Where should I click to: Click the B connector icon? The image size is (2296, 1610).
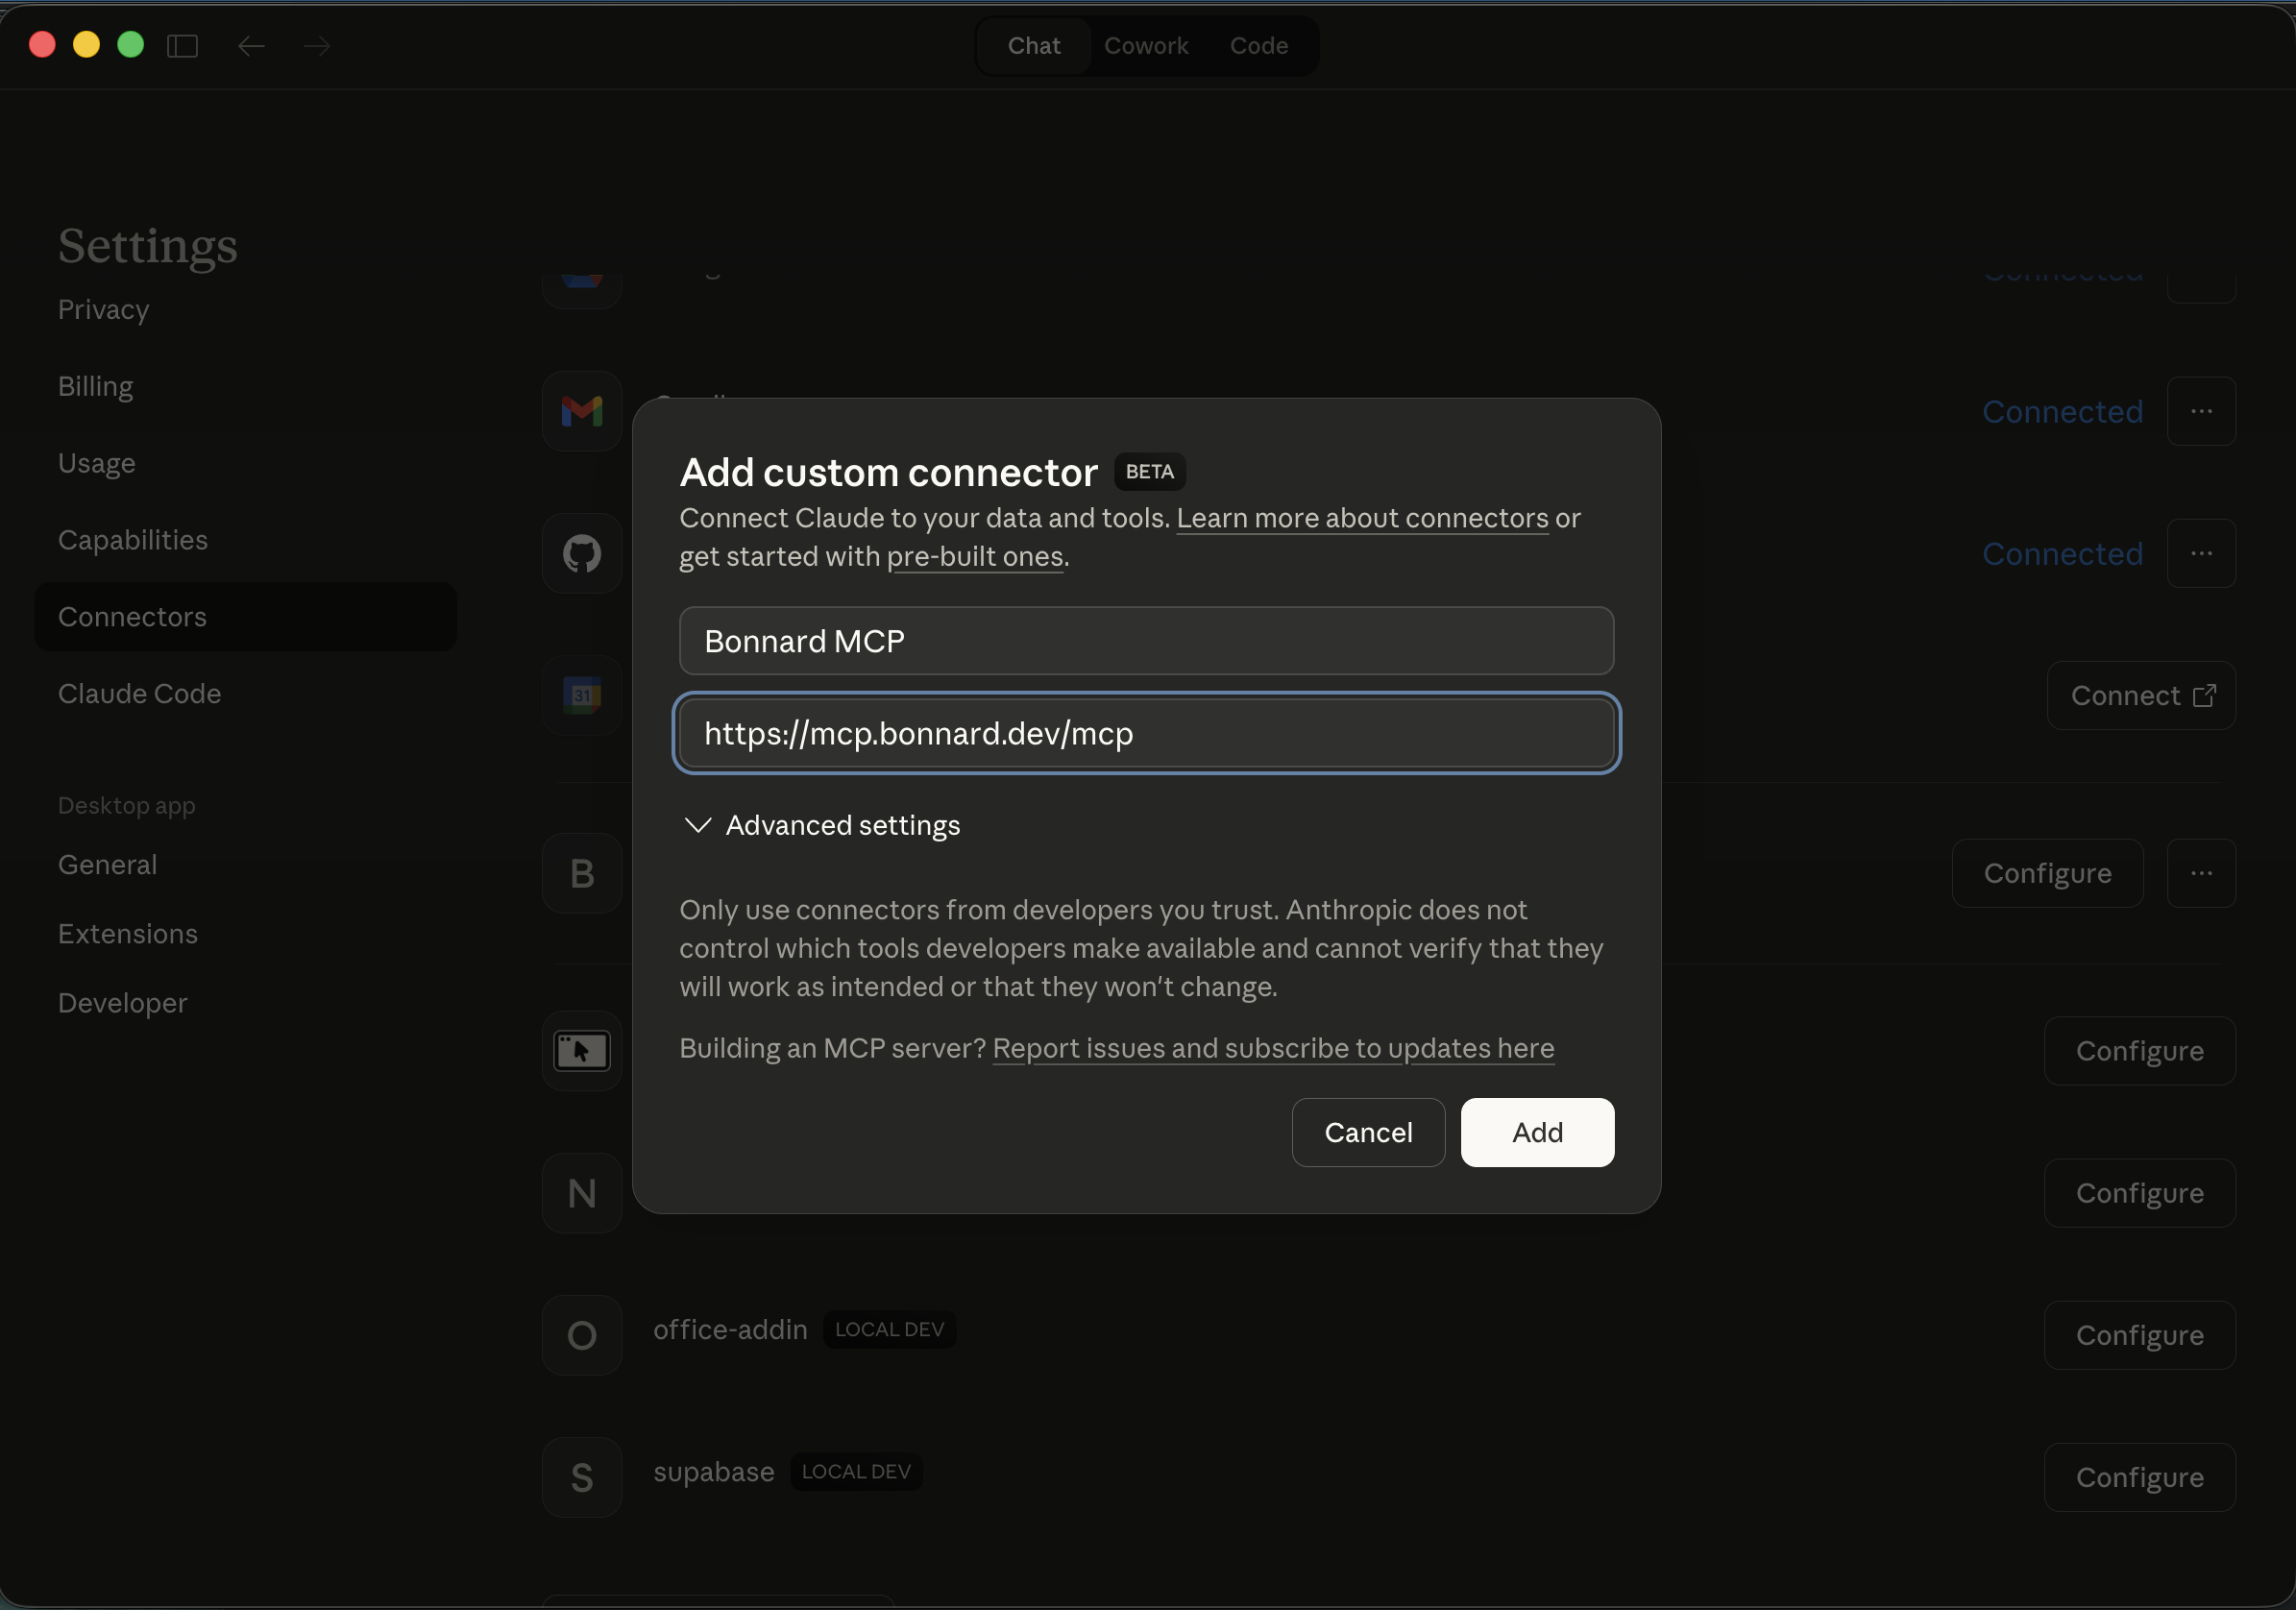[x=581, y=873]
